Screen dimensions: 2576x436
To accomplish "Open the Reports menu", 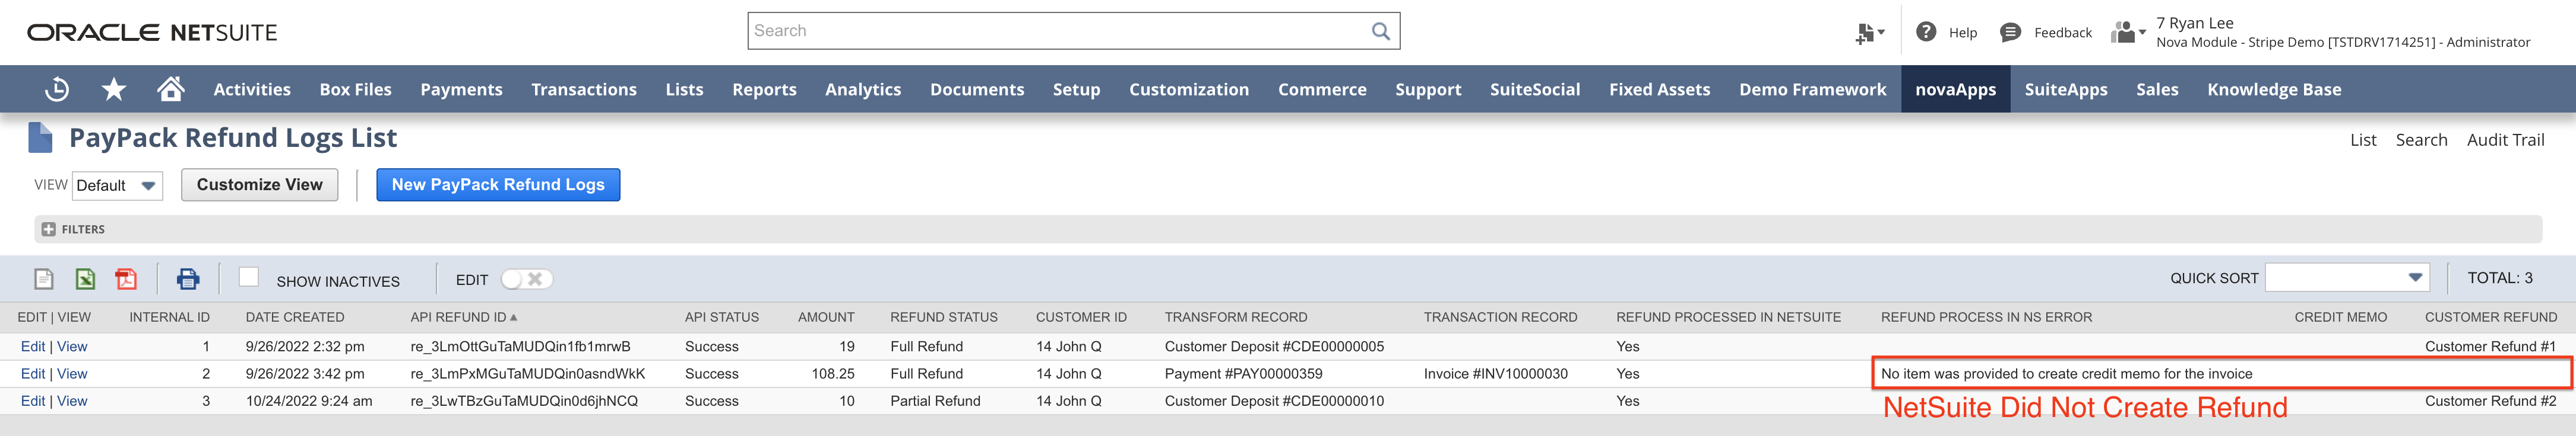I will coord(764,89).
